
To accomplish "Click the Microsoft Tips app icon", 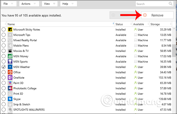I will [10, 35].
